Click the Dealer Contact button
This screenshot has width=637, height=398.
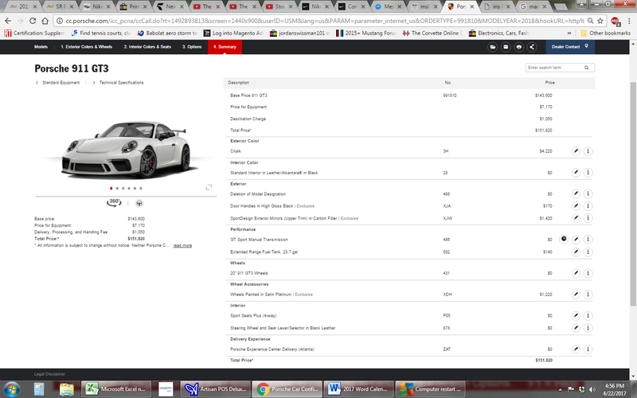pyautogui.click(x=570, y=47)
